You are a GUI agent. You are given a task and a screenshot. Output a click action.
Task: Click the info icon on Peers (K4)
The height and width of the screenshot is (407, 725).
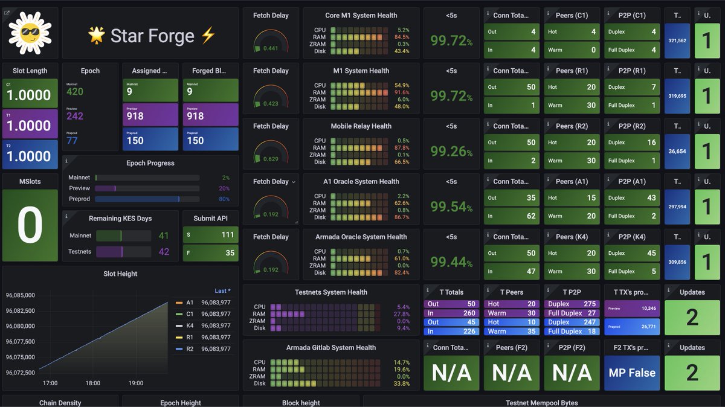coord(547,235)
